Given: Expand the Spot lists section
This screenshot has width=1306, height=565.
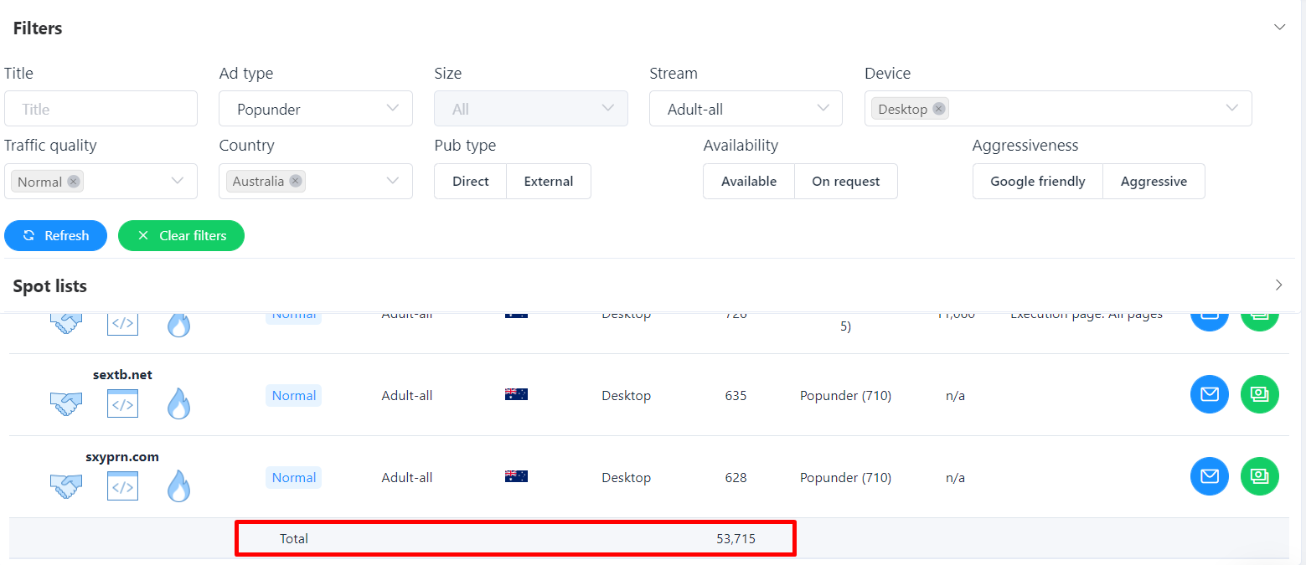Looking at the screenshot, I should click(1279, 285).
